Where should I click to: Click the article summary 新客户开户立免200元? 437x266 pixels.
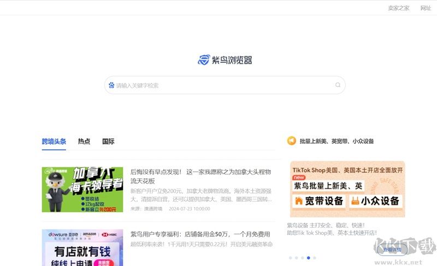pyautogui.click(x=201, y=195)
